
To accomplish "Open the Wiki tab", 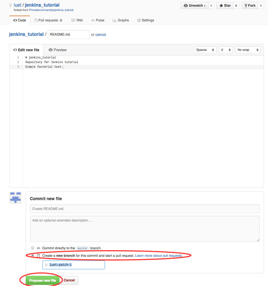I will (x=77, y=20).
